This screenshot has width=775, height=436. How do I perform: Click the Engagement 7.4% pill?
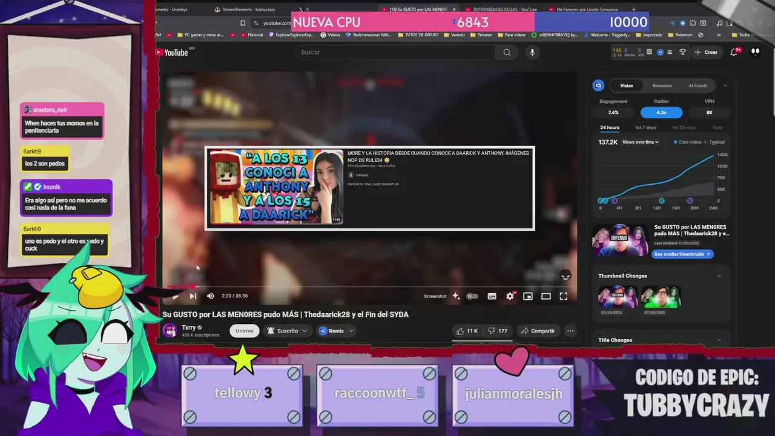coord(613,113)
